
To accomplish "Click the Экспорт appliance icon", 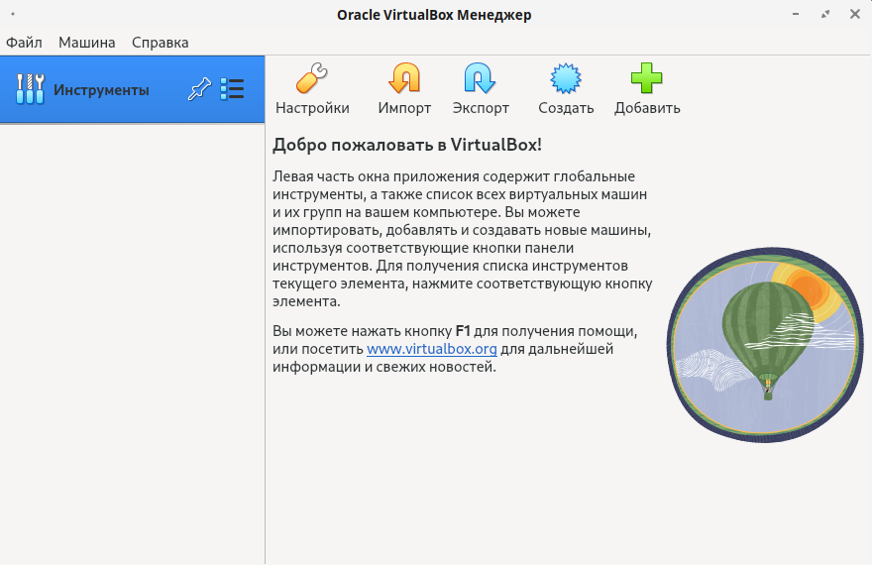I will click(481, 78).
